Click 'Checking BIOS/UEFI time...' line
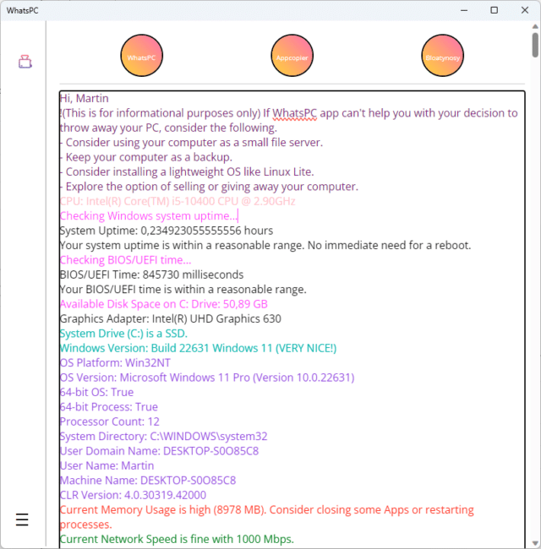 click(x=125, y=260)
